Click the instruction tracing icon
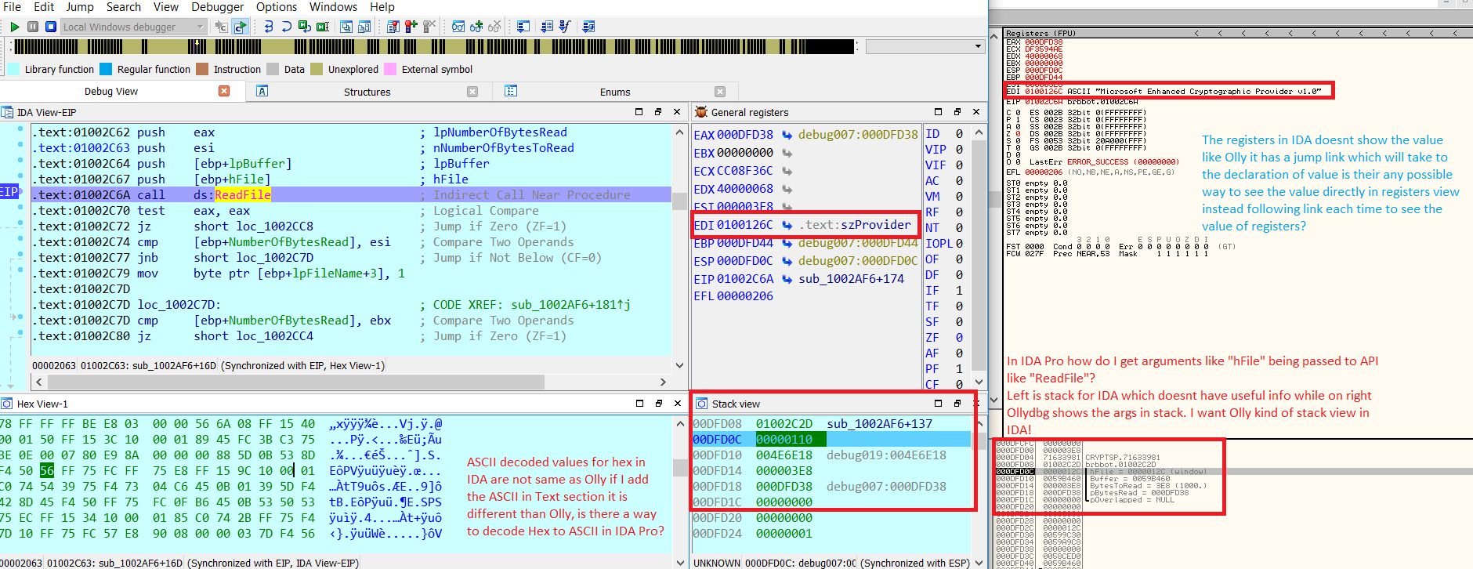The width and height of the screenshot is (1473, 569). (x=547, y=27)
